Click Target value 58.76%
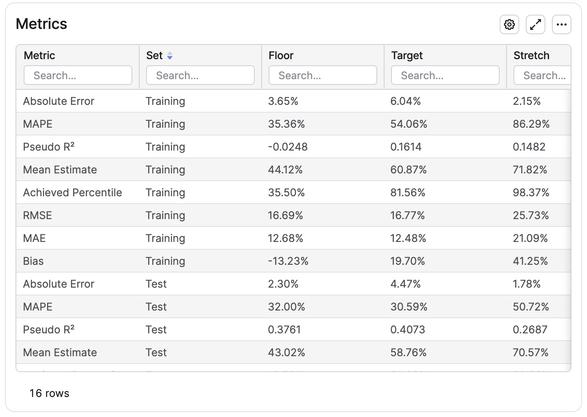 [x=409, y=353]
